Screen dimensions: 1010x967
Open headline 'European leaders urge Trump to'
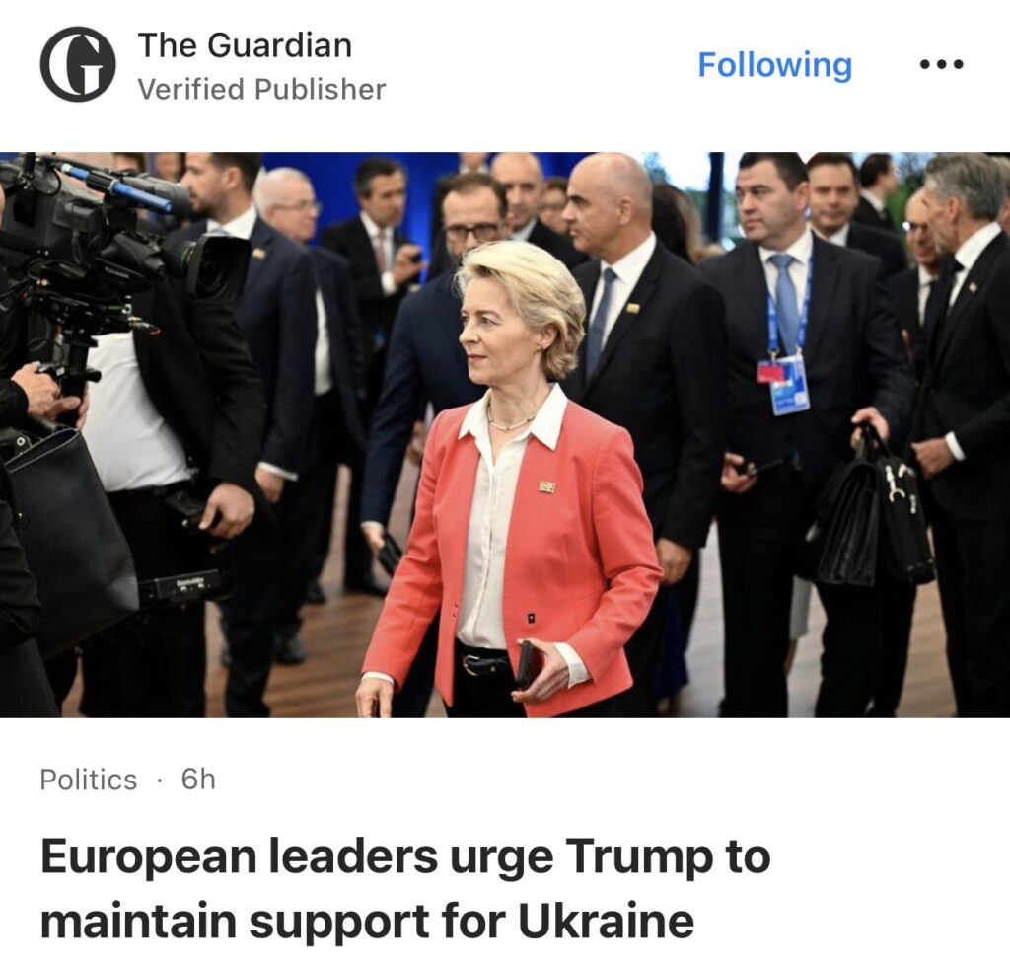tap(405, 857)
